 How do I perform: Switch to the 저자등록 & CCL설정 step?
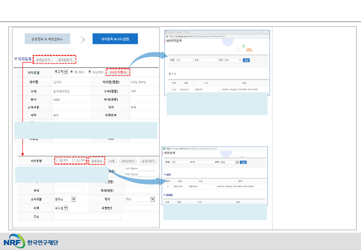click(x=115, y=39)
